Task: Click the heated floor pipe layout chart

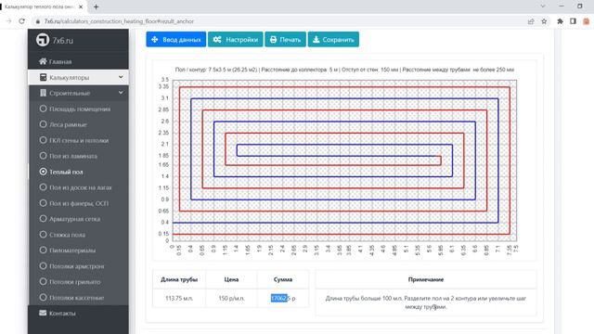Action: pos(344,161)
